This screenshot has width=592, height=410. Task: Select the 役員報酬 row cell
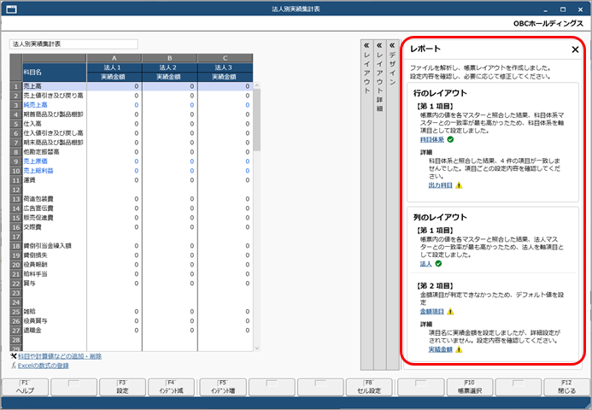55,265
